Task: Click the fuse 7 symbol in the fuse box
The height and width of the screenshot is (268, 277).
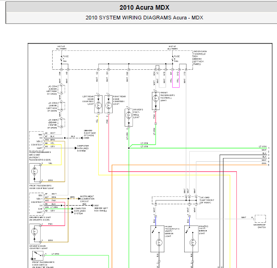Action: point(61,58)
